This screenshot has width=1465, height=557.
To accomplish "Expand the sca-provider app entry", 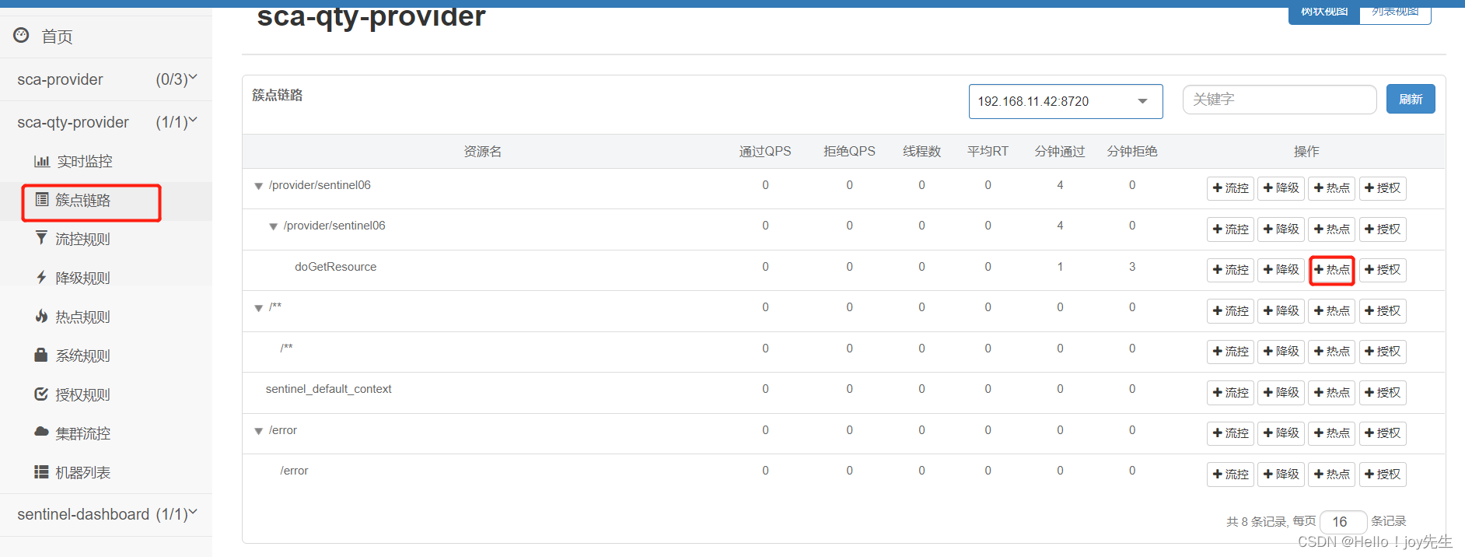I will (x=106, y=79).
